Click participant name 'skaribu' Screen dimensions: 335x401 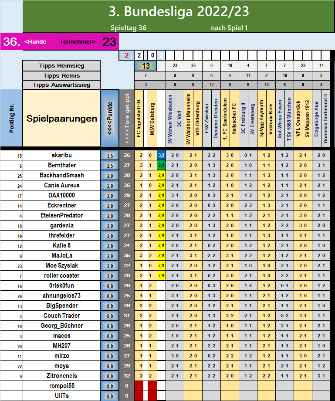[x=61, y=155]
